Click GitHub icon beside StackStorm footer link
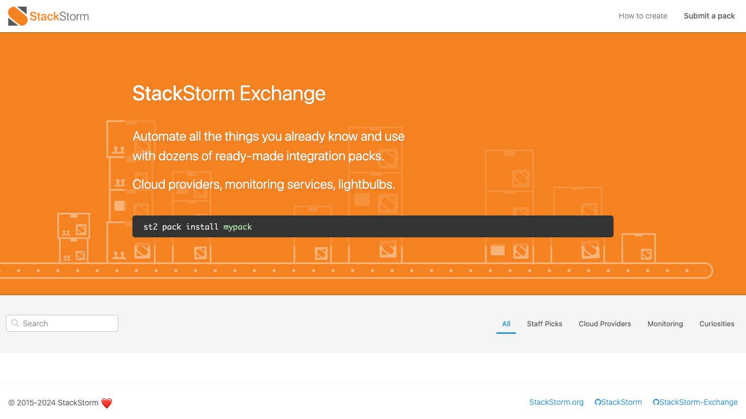Viewport: 746px width, 419px height. pyautogui.click(x=598, y=402)
